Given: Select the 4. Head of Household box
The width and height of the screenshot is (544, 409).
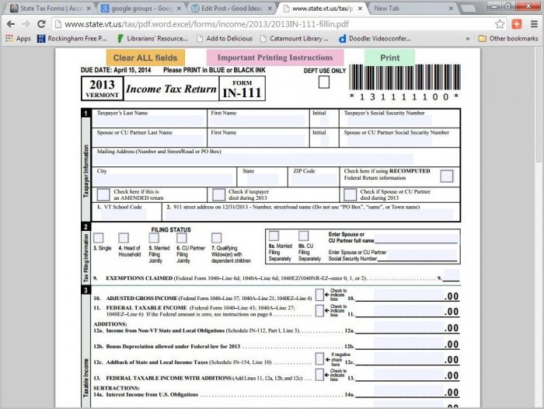Looking at the screenshot, I should [x=124, y=238].
